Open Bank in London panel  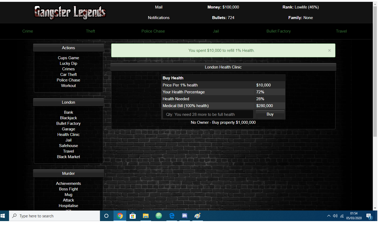[69, 112]
